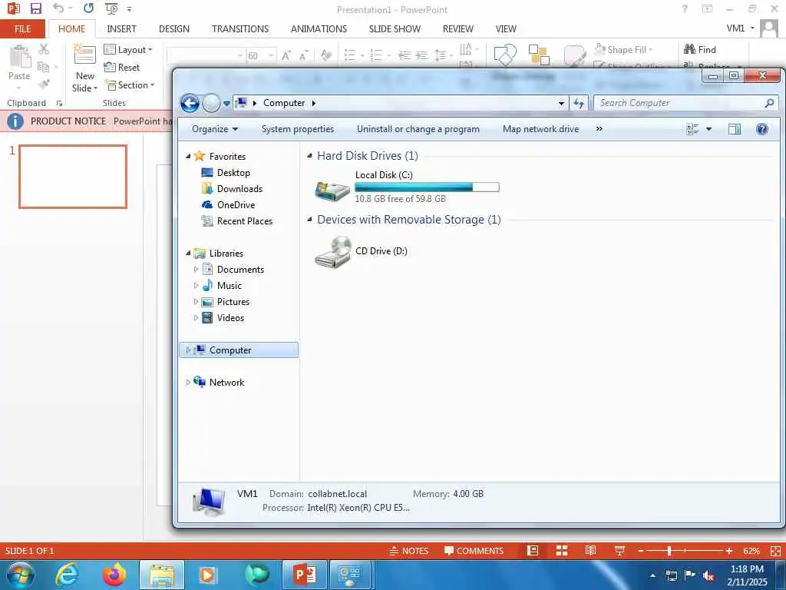Expand the Music library node

(x=196, y=286)
